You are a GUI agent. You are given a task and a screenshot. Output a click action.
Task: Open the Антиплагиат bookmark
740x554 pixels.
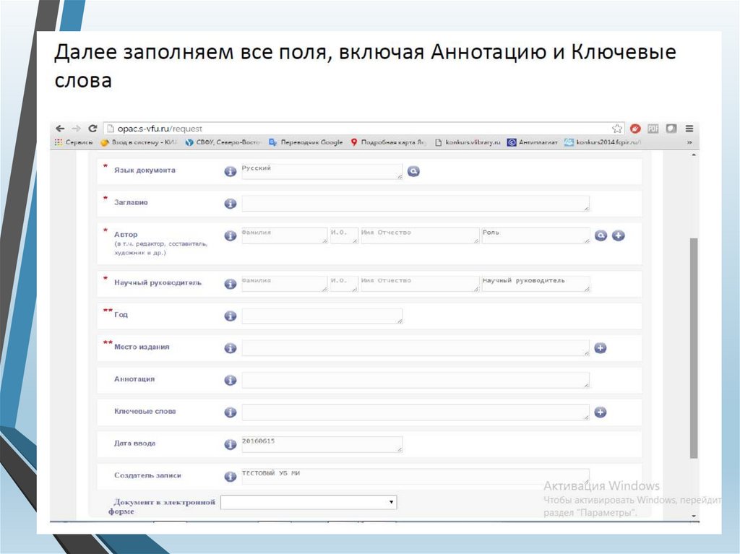(533, 143)
